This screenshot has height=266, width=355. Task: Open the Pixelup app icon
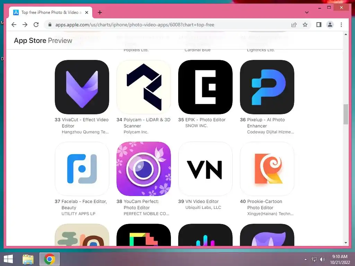pyautogui.click(x=267, y=87)
